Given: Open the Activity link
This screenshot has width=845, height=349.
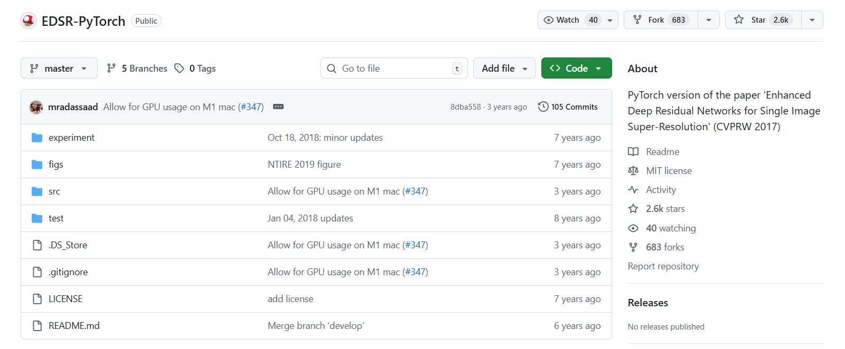Looking at the screenshot, I should coord(661,190).
